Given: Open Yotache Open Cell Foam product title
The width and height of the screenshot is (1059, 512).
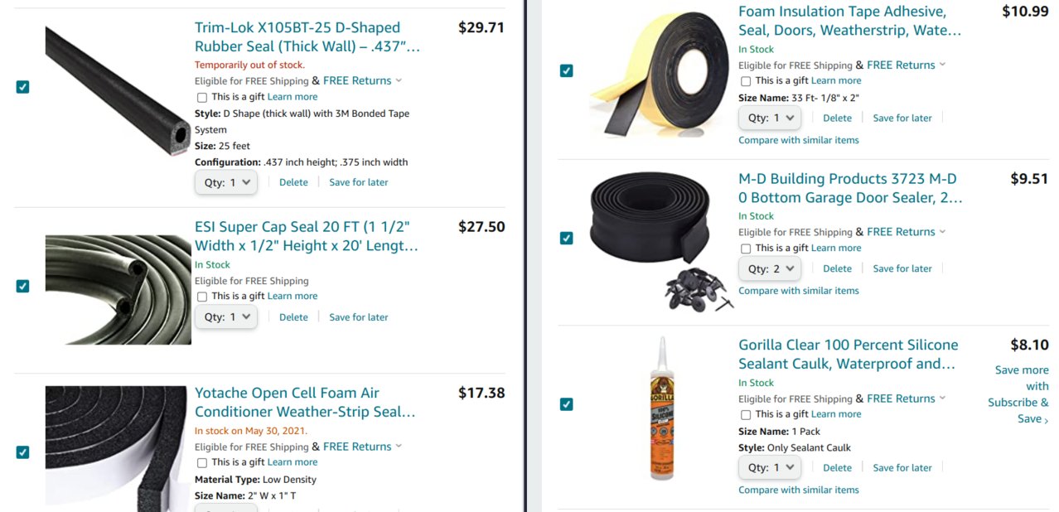Looking at the screenshot, I should click(305, 403).
